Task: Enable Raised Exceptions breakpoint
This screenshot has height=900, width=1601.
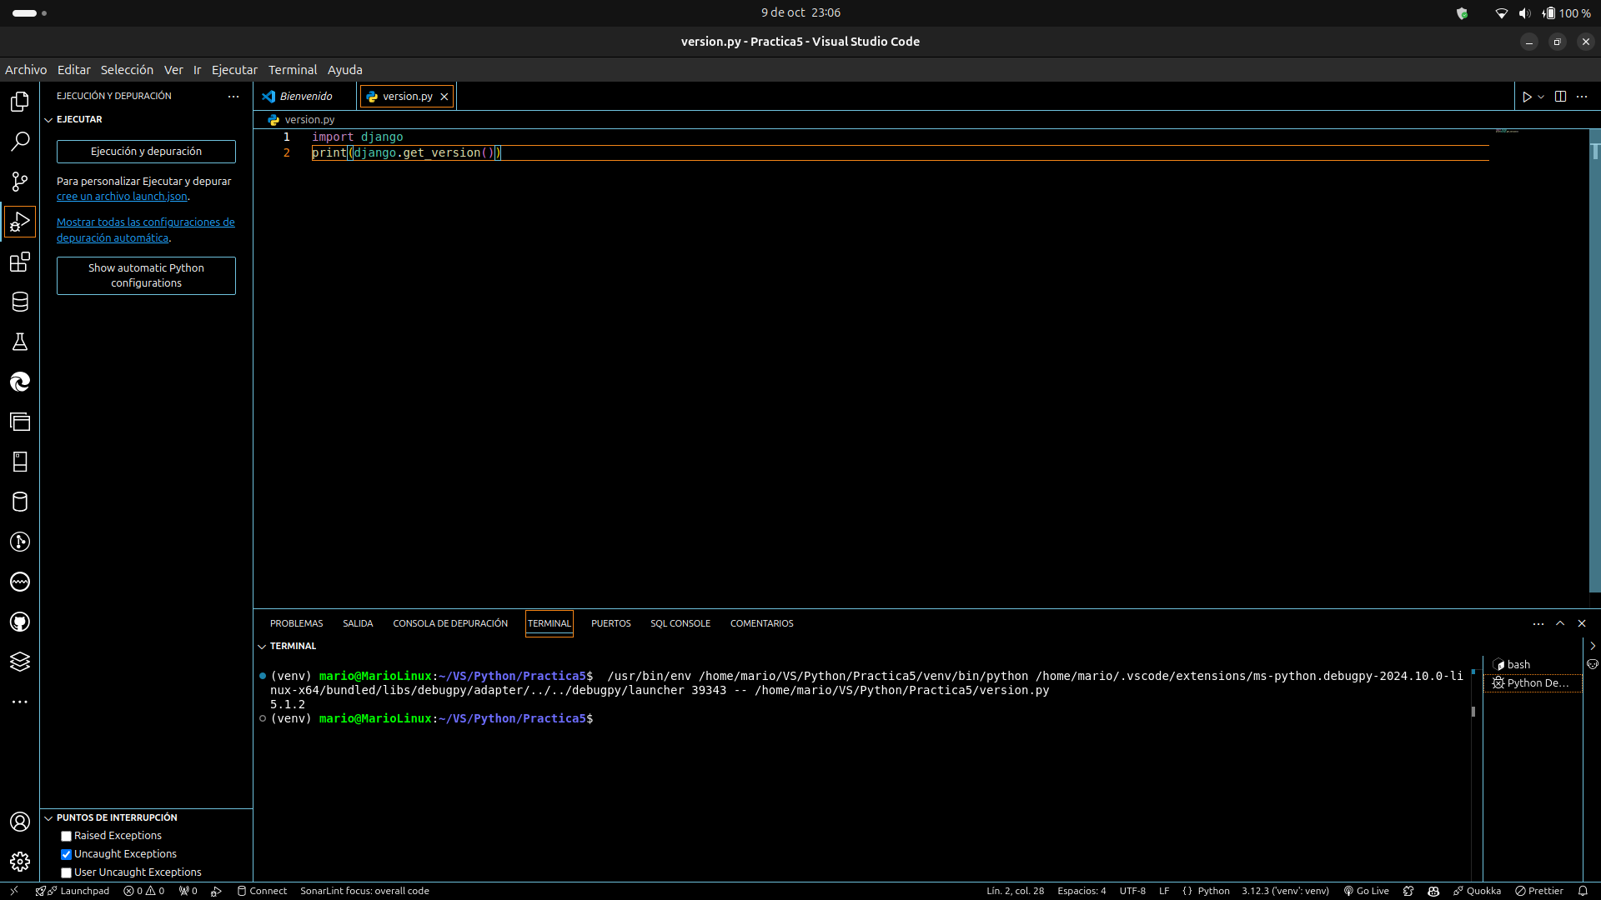Action: (66, 836)
